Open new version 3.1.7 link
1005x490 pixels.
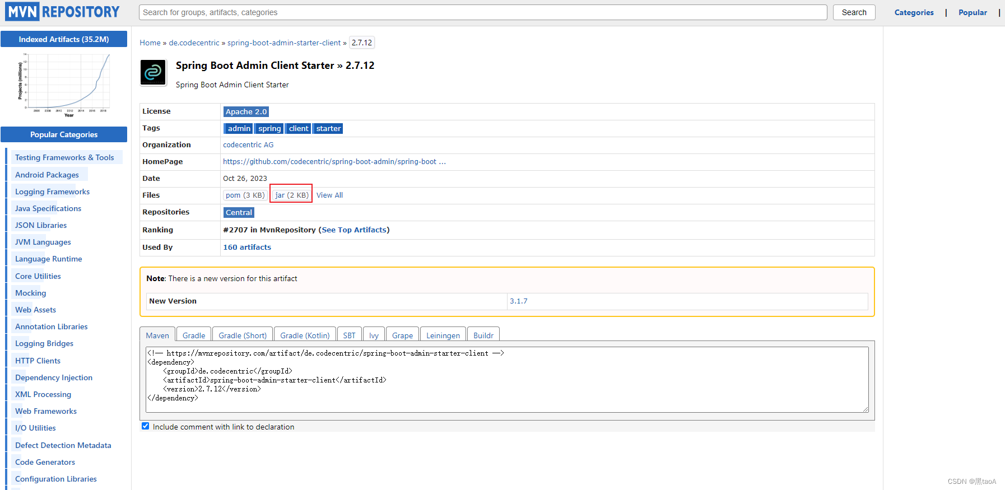(518, 301)
